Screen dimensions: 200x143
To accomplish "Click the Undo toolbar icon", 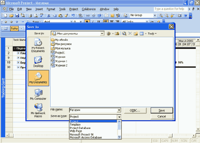I will [x=73, y=16].
